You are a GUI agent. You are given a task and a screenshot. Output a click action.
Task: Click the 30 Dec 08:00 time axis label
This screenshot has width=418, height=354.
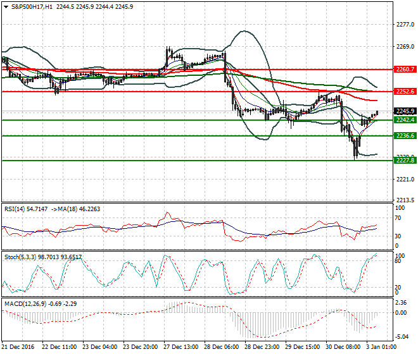pyautogui.click(x=343, y=347)
